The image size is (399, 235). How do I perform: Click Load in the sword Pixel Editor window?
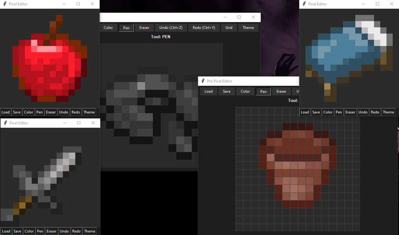(6, 231)
